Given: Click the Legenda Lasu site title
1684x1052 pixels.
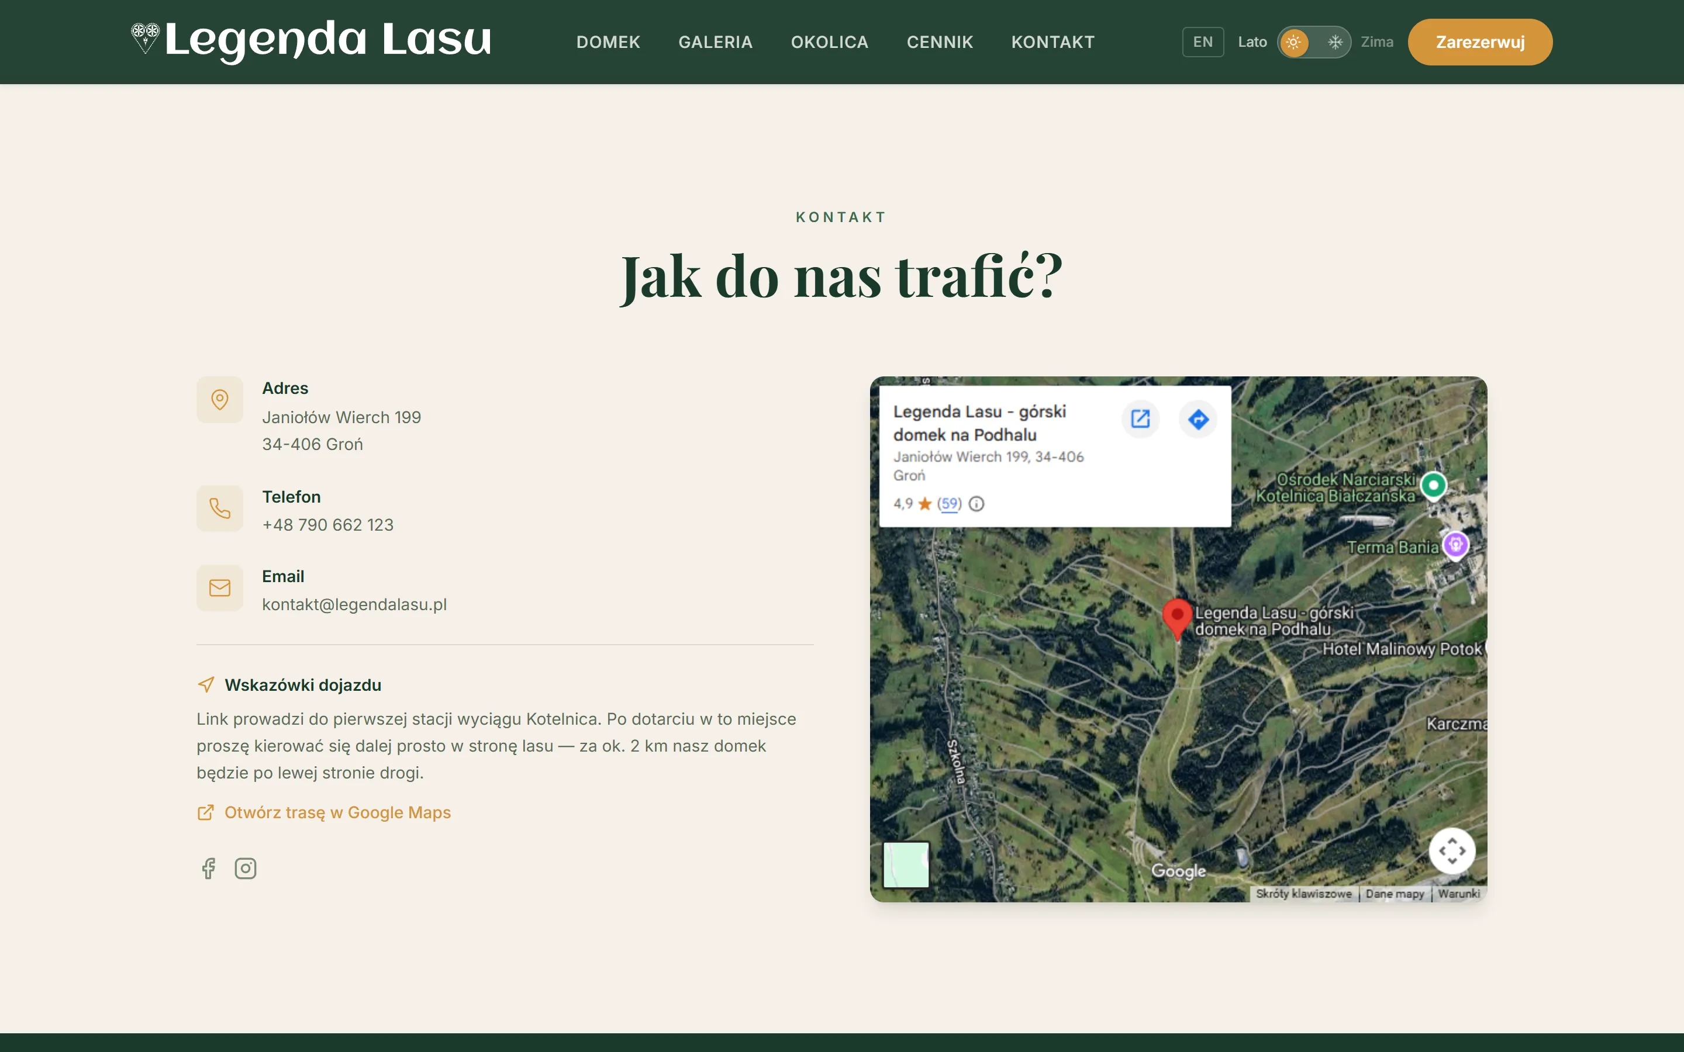Looking at the screenshot, I should point(328,40).
